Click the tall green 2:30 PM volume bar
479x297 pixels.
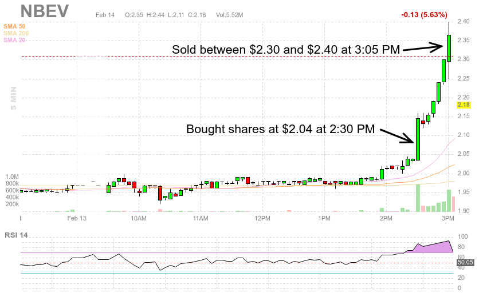click(418, 198)
